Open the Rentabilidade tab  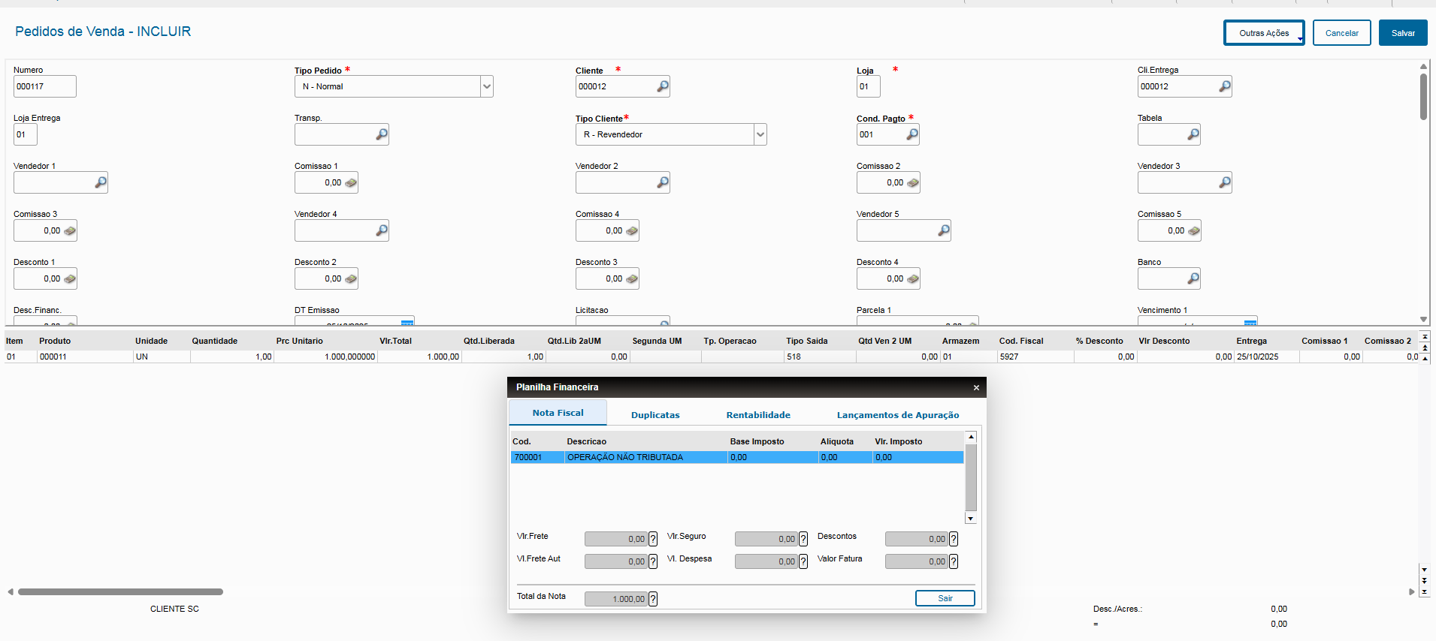click(x=757, y=414)
